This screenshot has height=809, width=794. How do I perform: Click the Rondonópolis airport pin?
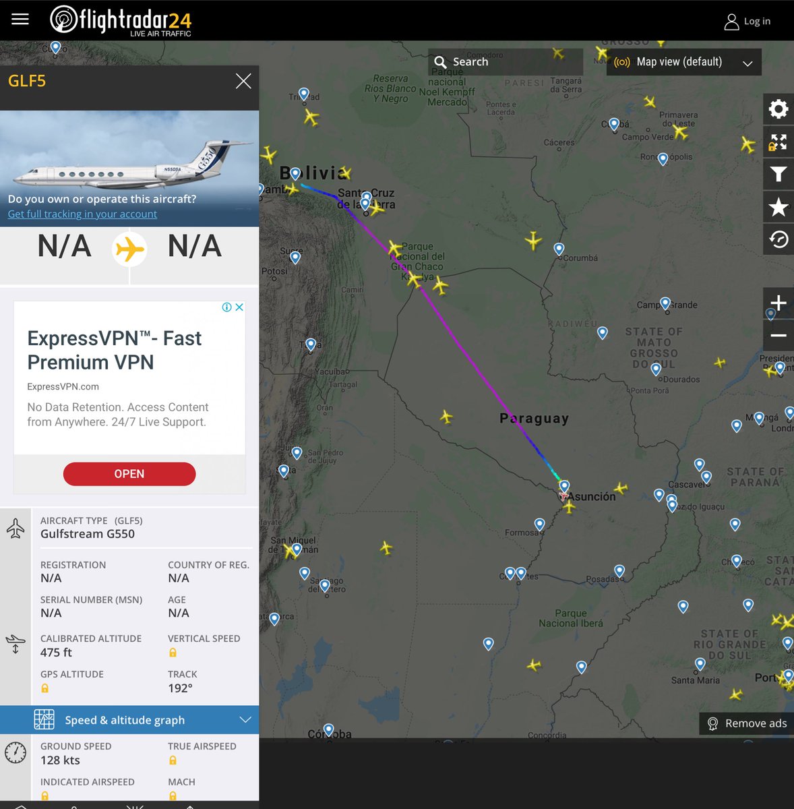pyautogui.click(x=663, y=158)
